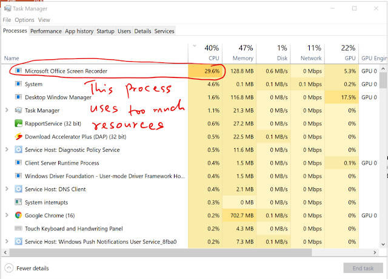The image size is (388, 279).
Task: Sort by the CPU column header
Action: 205,53
